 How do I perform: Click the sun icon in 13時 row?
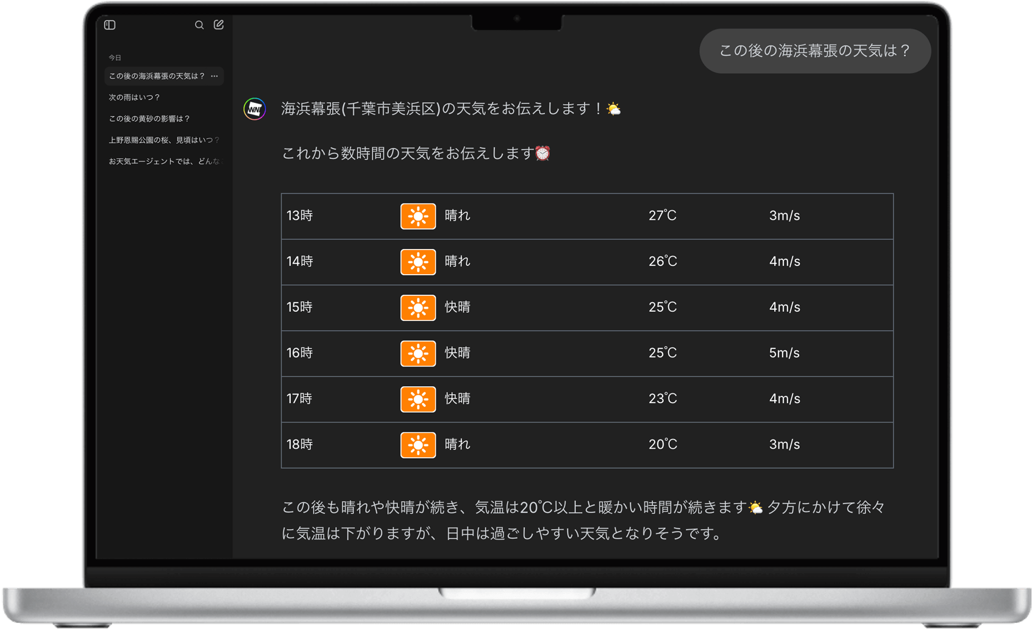pos(418,216)
